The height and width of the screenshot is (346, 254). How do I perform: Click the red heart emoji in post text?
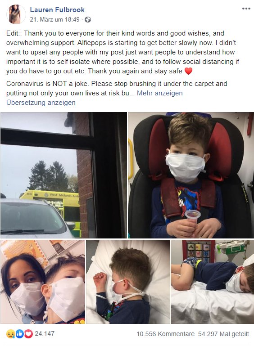pos(188,71)
